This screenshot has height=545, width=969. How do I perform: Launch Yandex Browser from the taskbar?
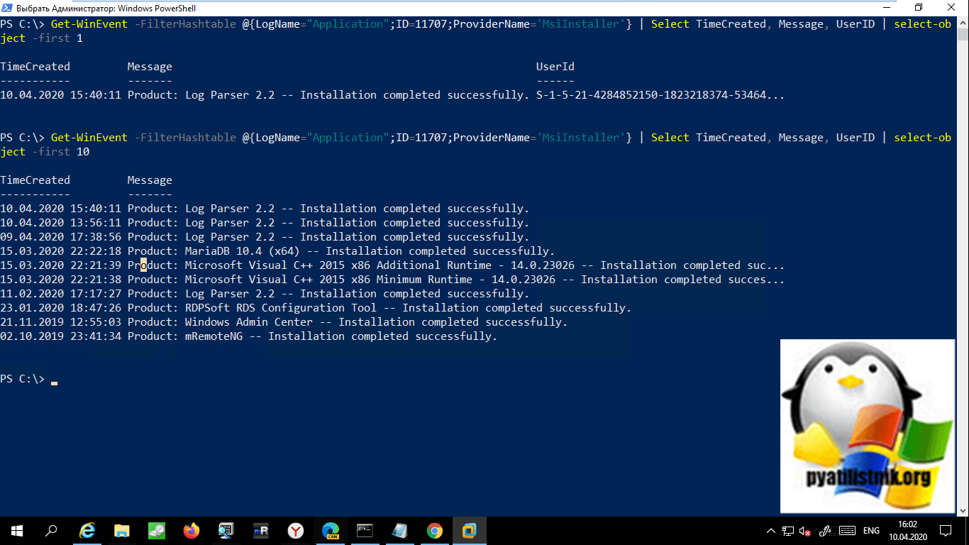296,530
